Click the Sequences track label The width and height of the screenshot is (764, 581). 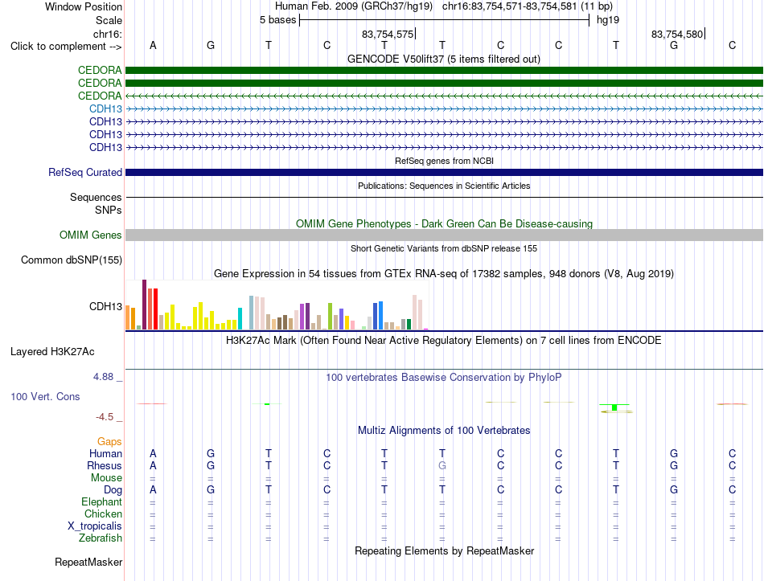pos(96,197)
